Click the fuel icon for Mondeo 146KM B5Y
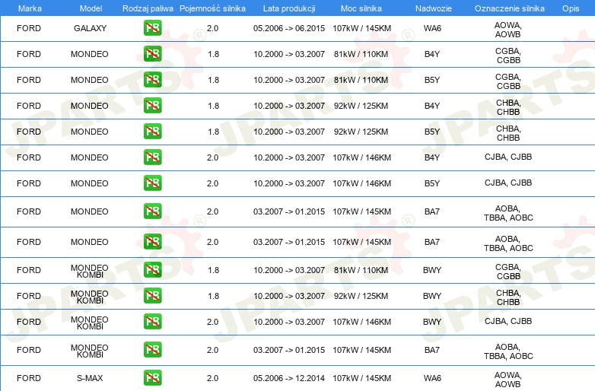Image resolution: width=595 pixels, height=391 pixels. click(x=152, y=183)
